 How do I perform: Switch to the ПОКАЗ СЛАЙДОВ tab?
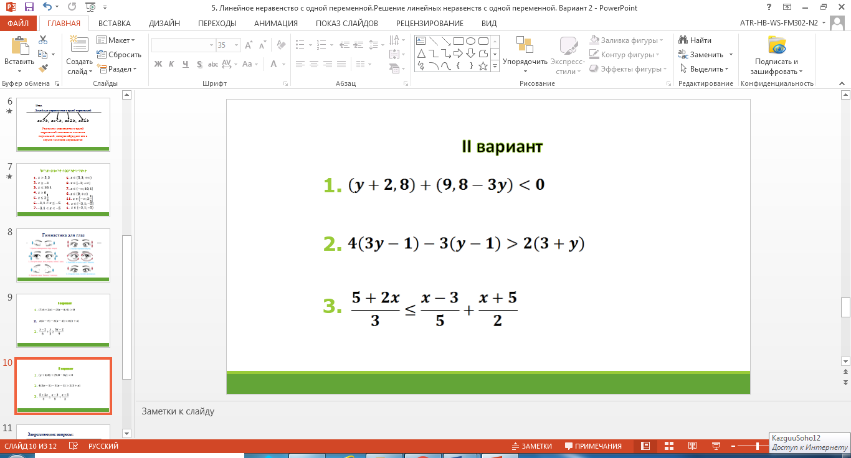[347, 24]
